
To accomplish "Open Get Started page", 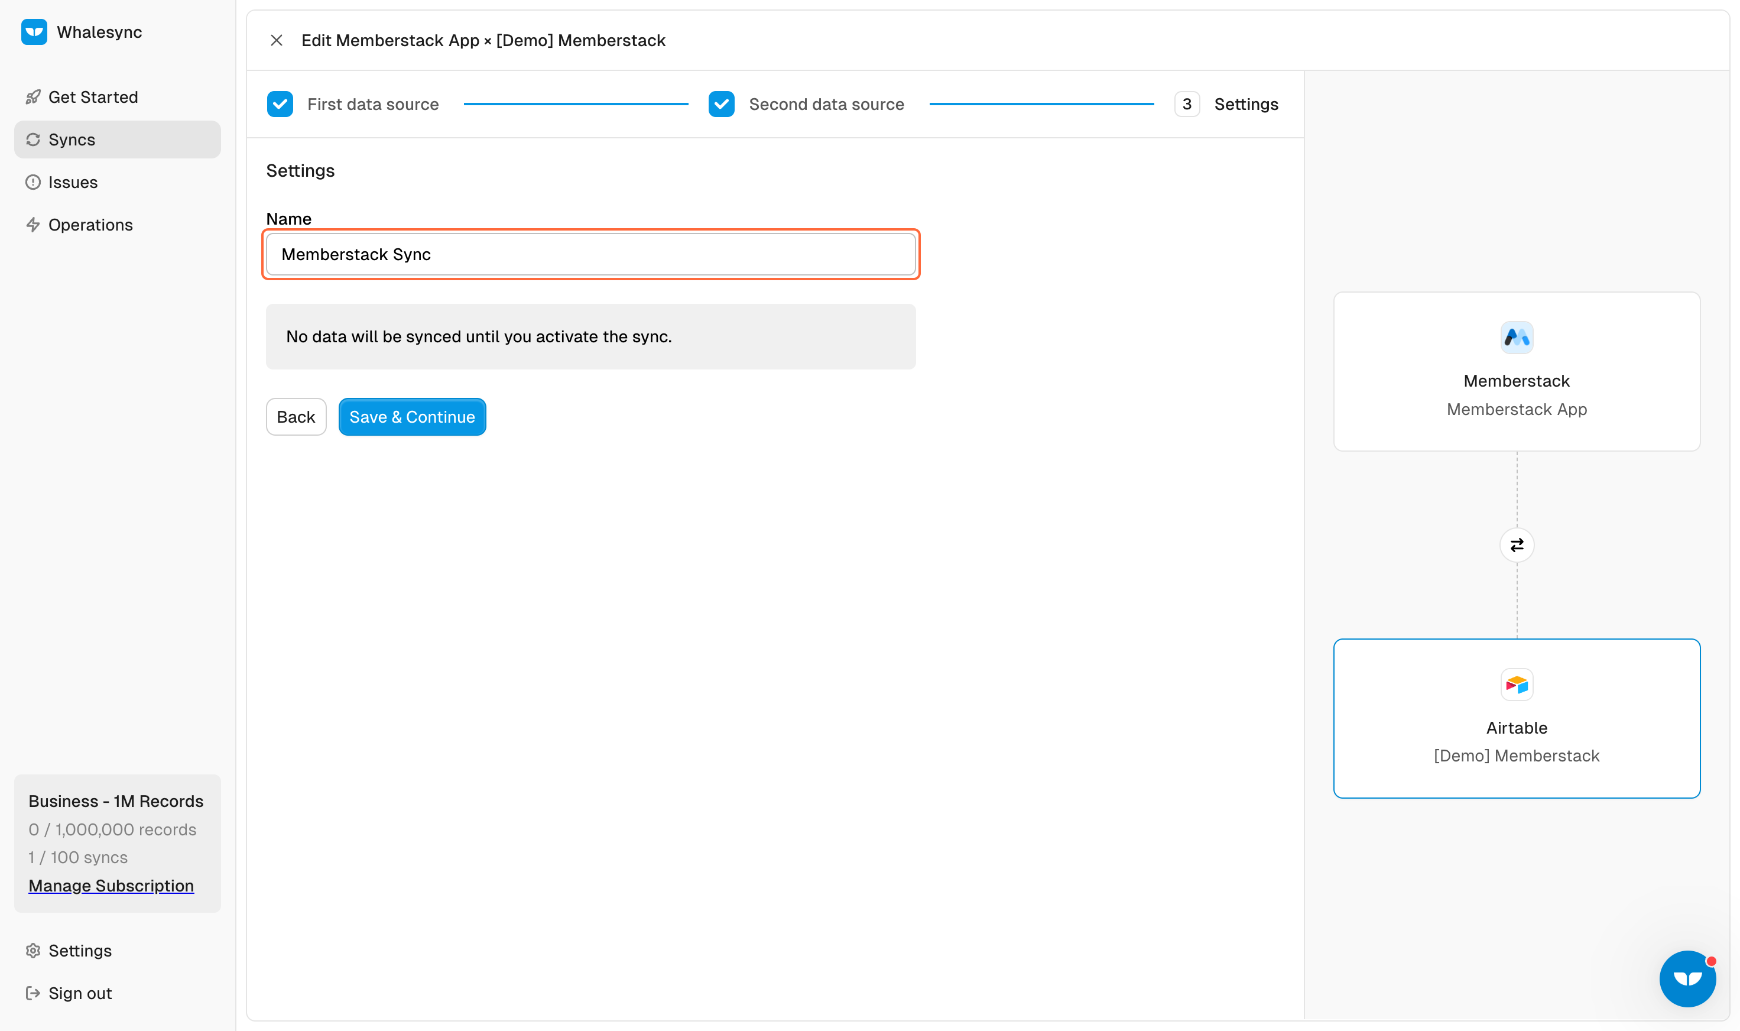I will (x=118, y=98).
